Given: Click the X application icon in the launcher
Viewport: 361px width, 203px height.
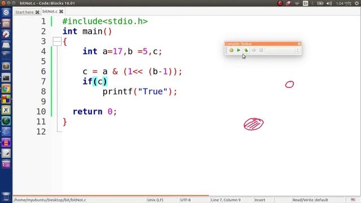Looking at the screenshot, I should tap(6, 110).
